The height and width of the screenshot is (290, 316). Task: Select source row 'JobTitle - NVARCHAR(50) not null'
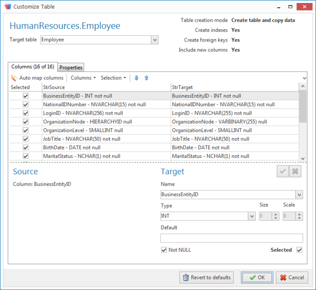(106, 139)
